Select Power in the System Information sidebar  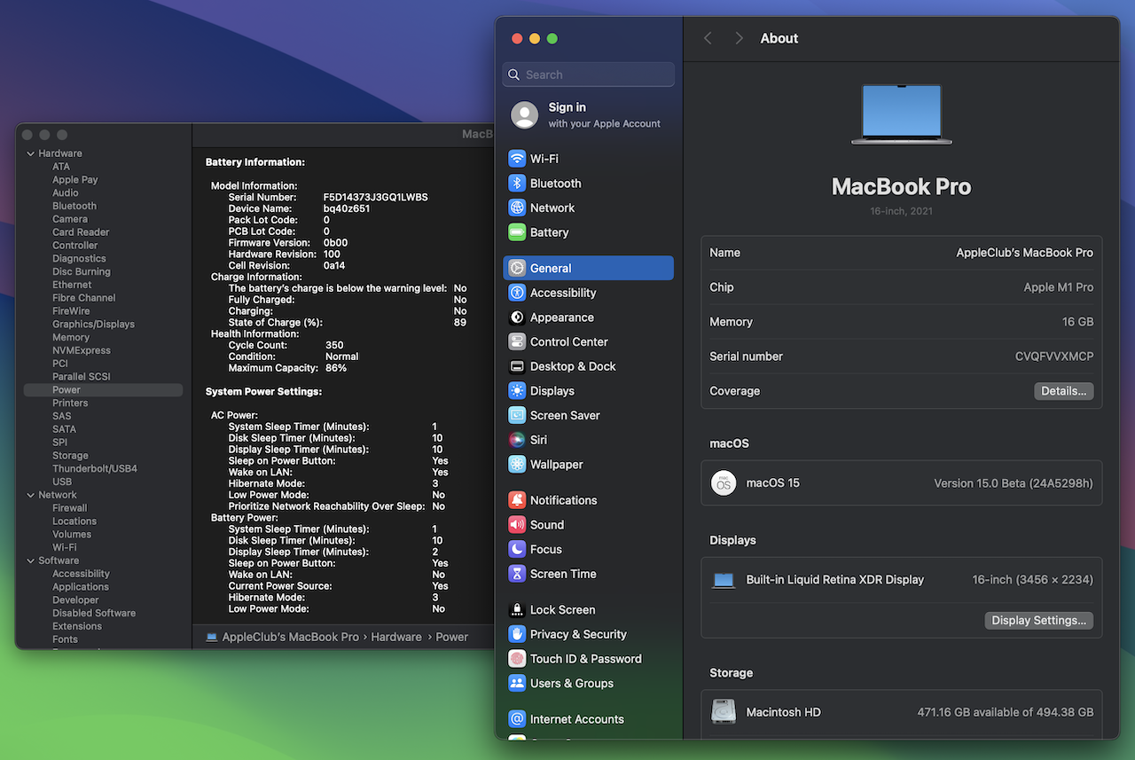(103, 390)
